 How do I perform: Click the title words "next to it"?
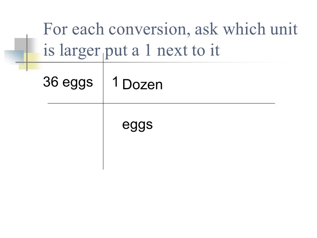pos(188,51)
